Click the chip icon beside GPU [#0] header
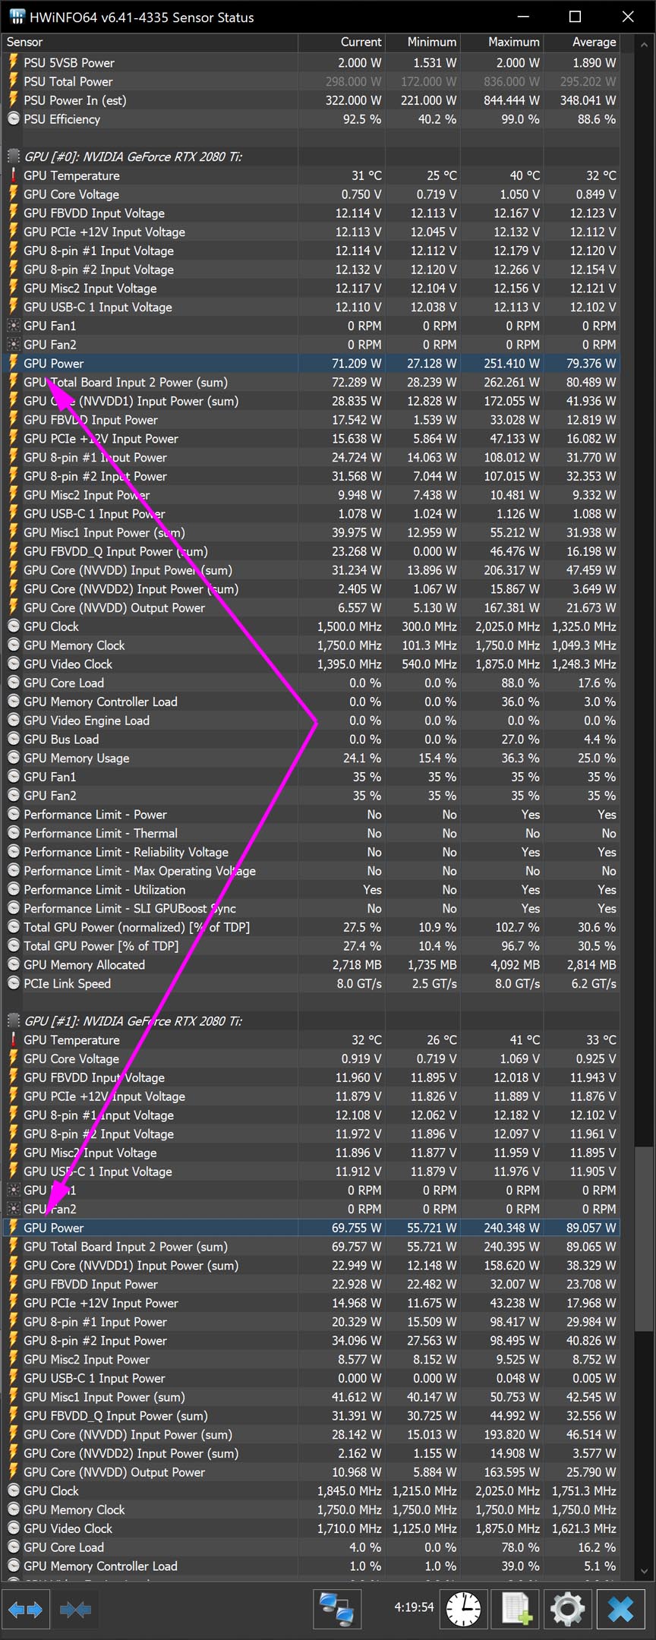The width and height of the screenshot is (656, 1640). click(x=13, y=156)
